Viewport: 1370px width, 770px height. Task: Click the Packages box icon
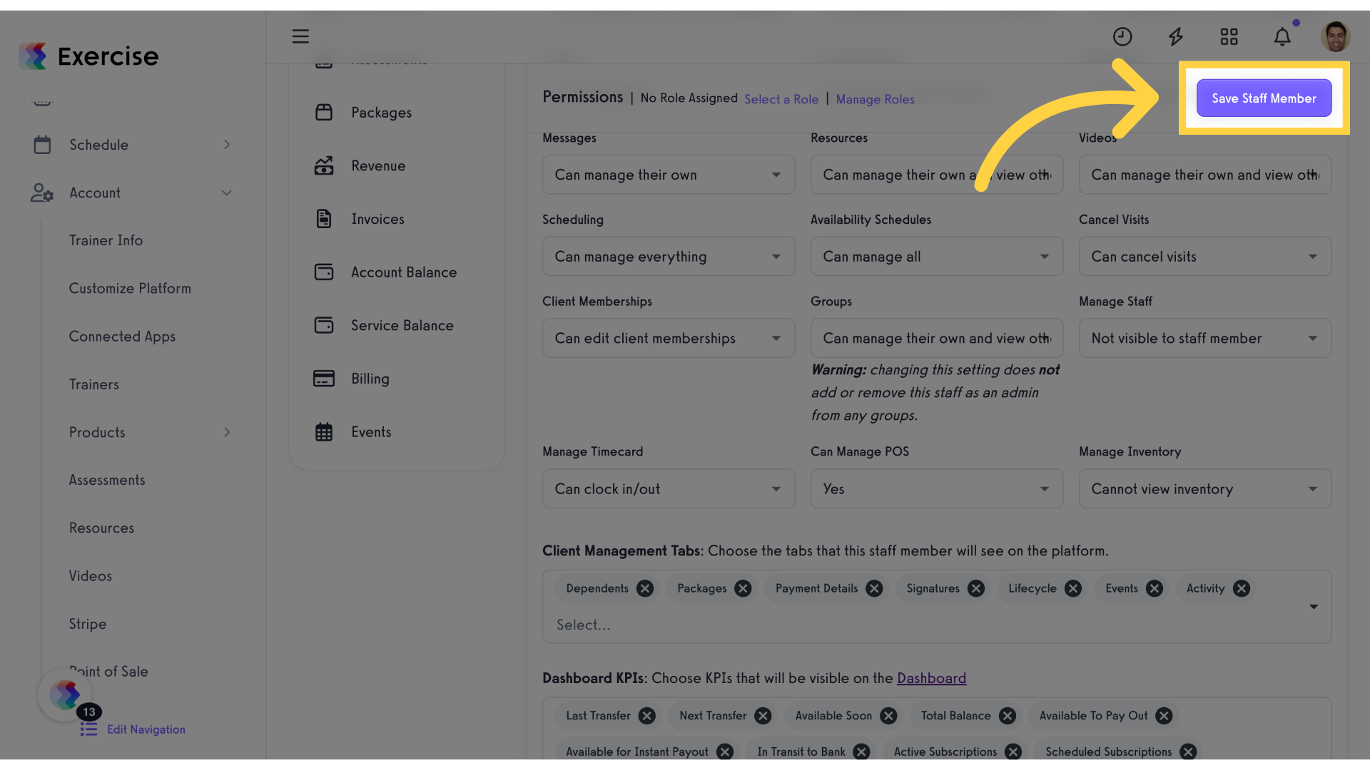(324, 113)
